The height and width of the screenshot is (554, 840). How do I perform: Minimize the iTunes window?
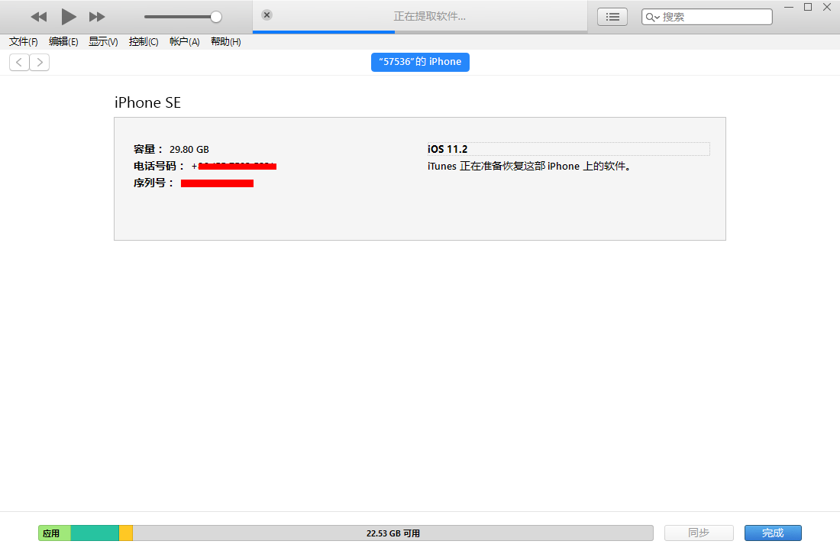tap(789, 7)
